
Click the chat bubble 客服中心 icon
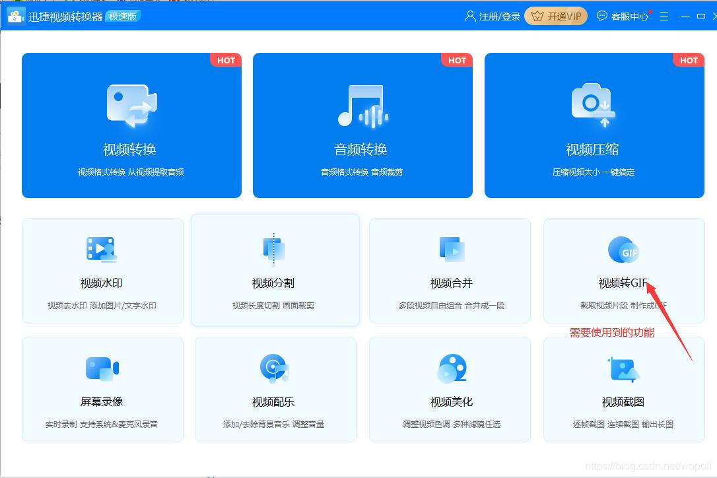(601, 16)
